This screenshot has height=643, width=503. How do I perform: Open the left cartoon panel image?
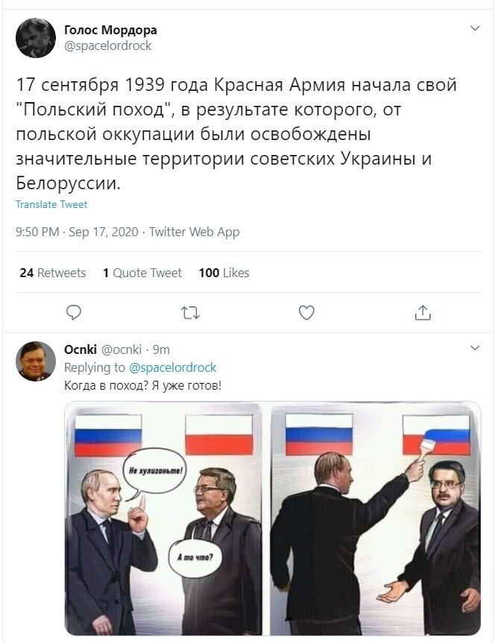click(163, 519)
